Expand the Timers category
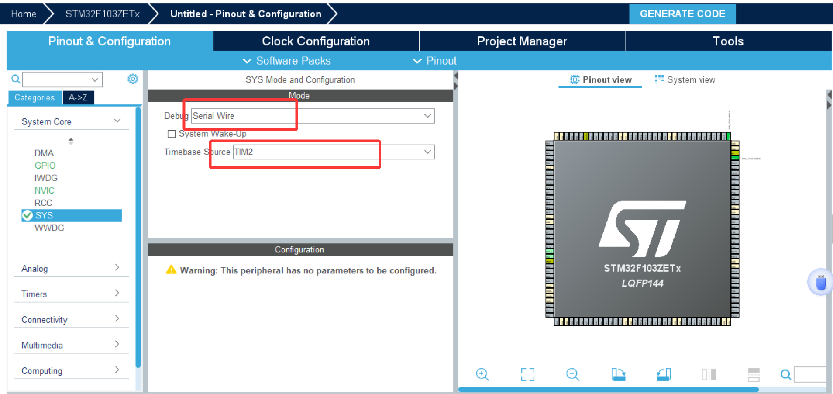Viewport: 833px width, 394px height. coord(117,293)
